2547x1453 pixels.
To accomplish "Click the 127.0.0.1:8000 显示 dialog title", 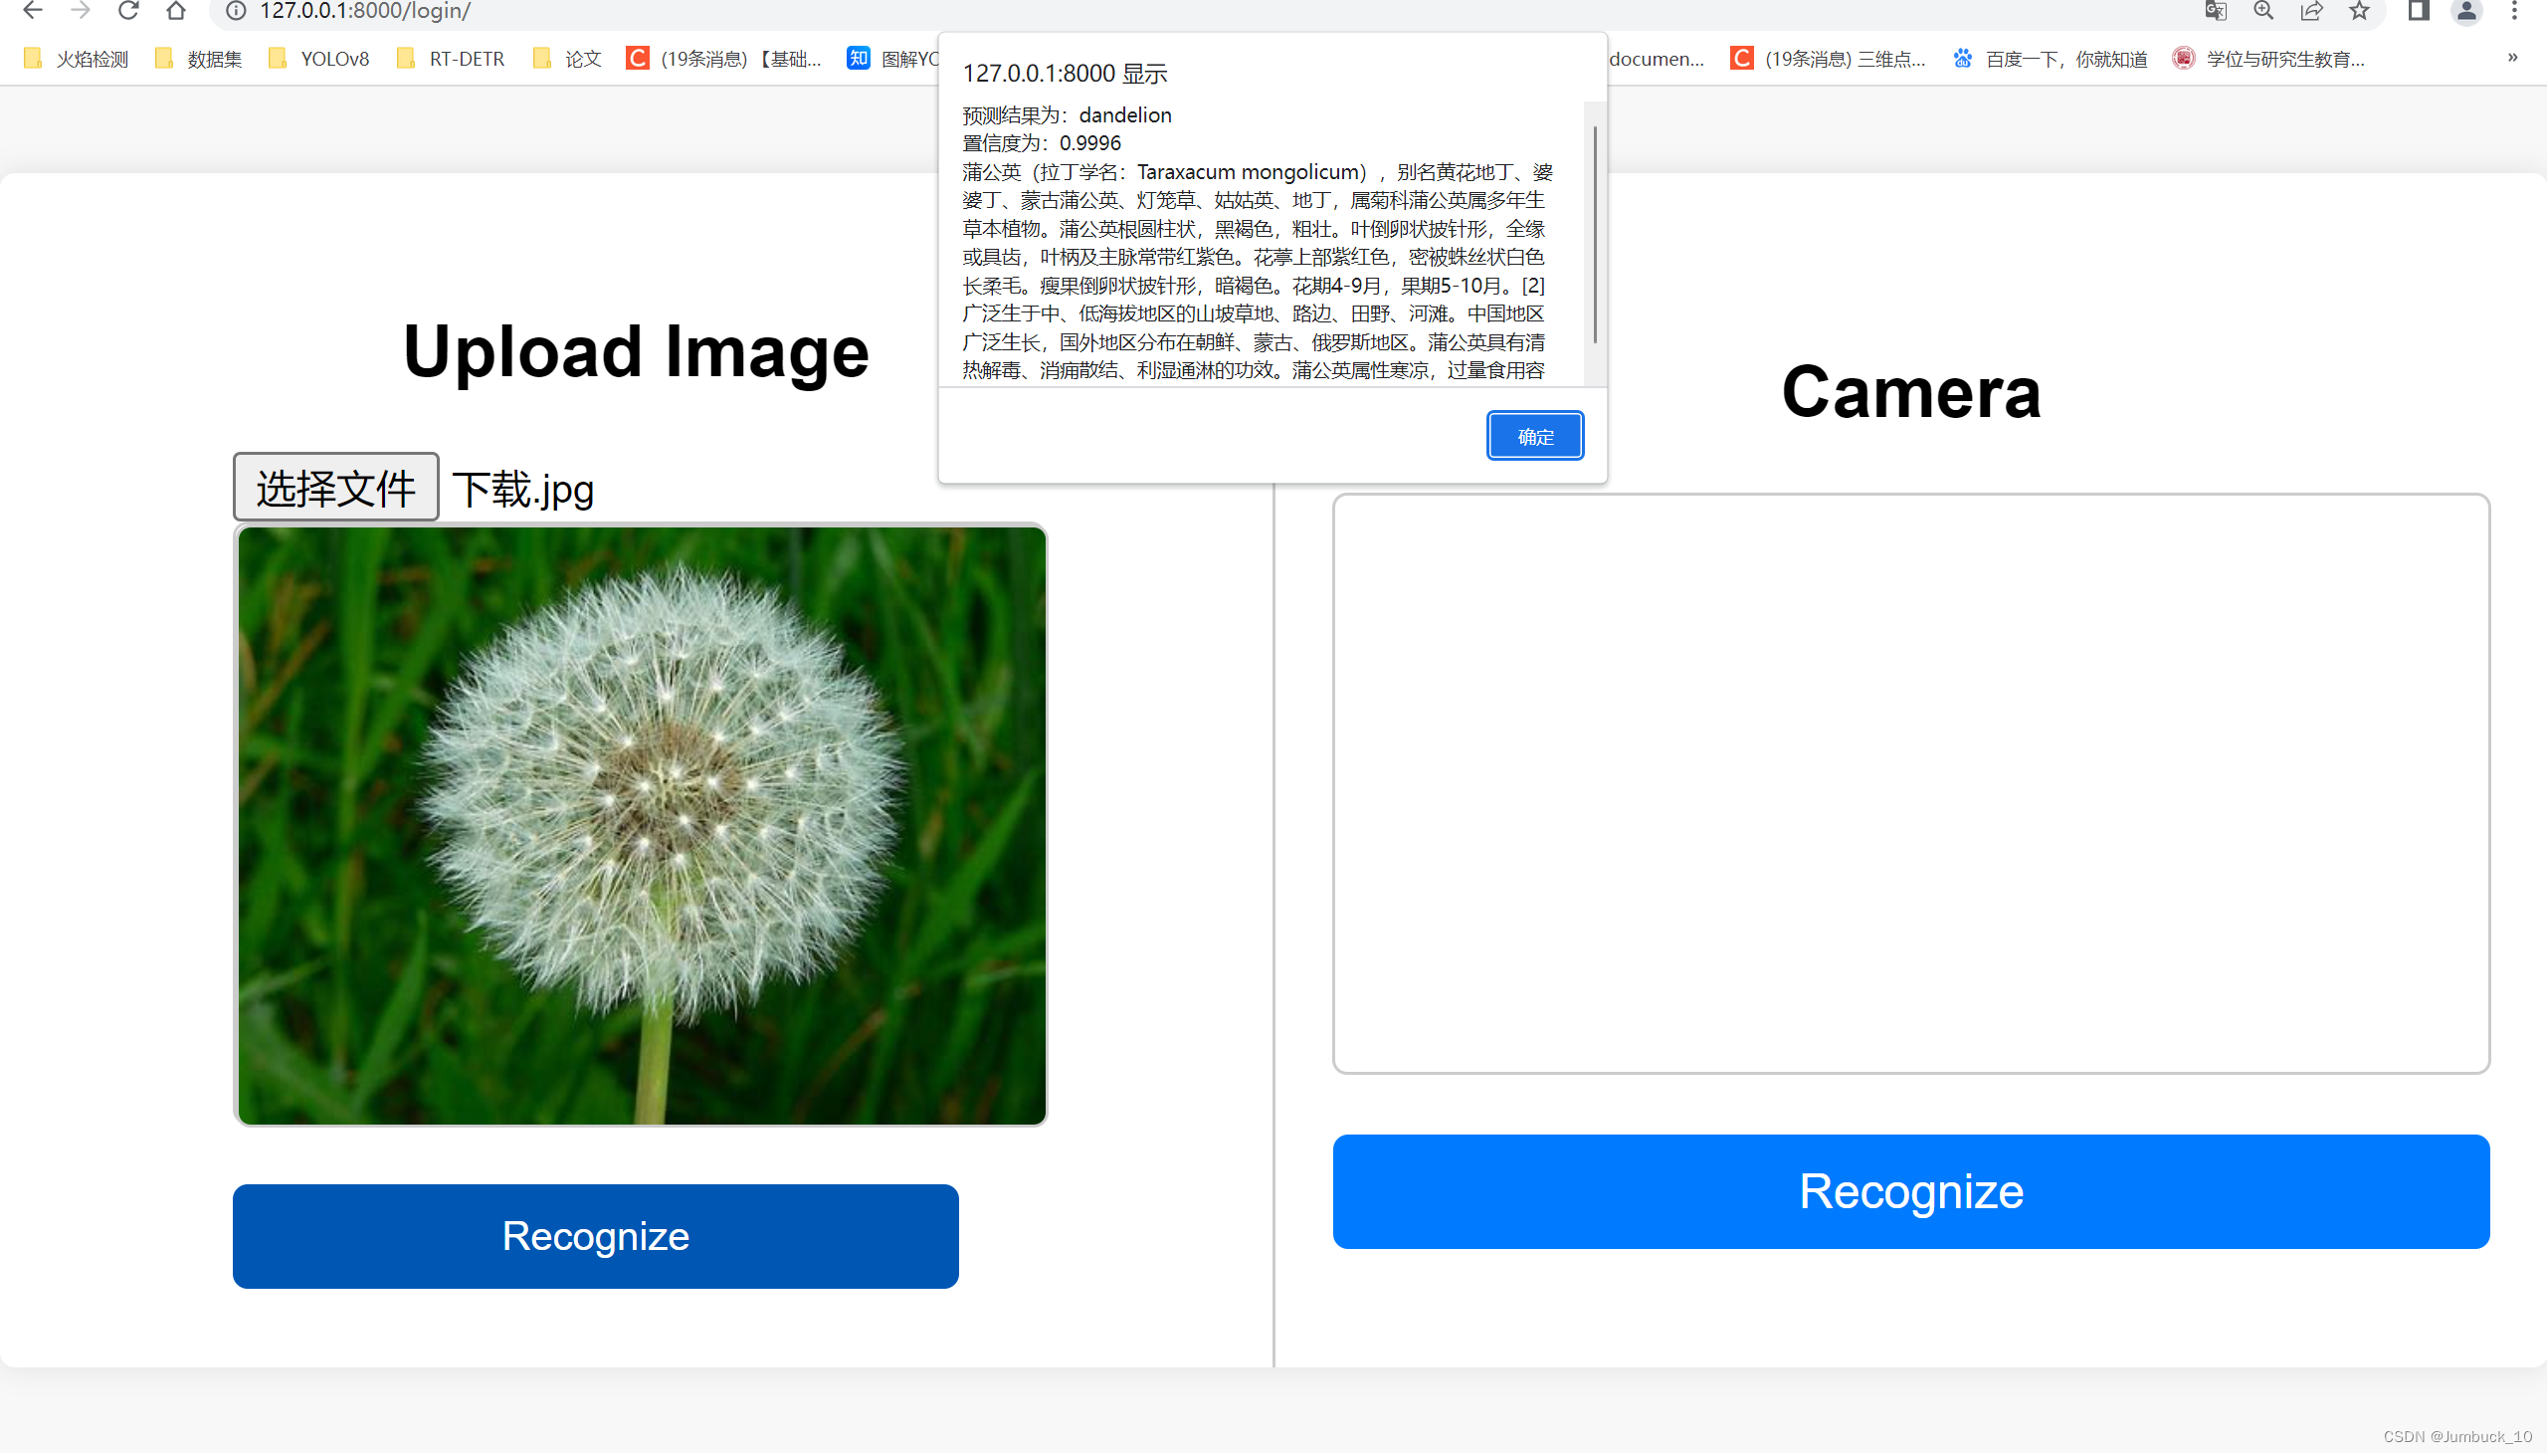I will 1065,73.
